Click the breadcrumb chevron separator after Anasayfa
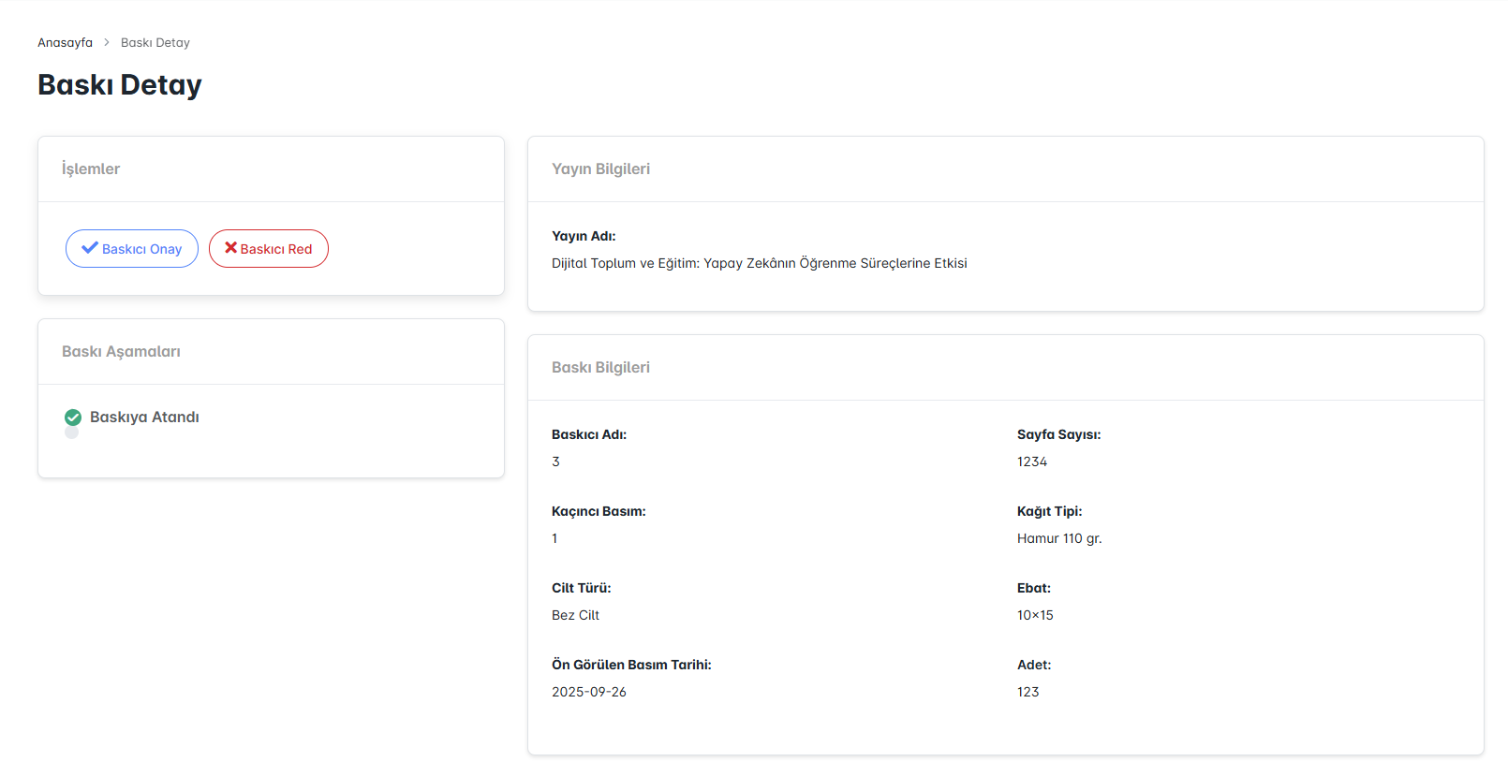This screenshot has height=762, width=1508. coord(107,42)
